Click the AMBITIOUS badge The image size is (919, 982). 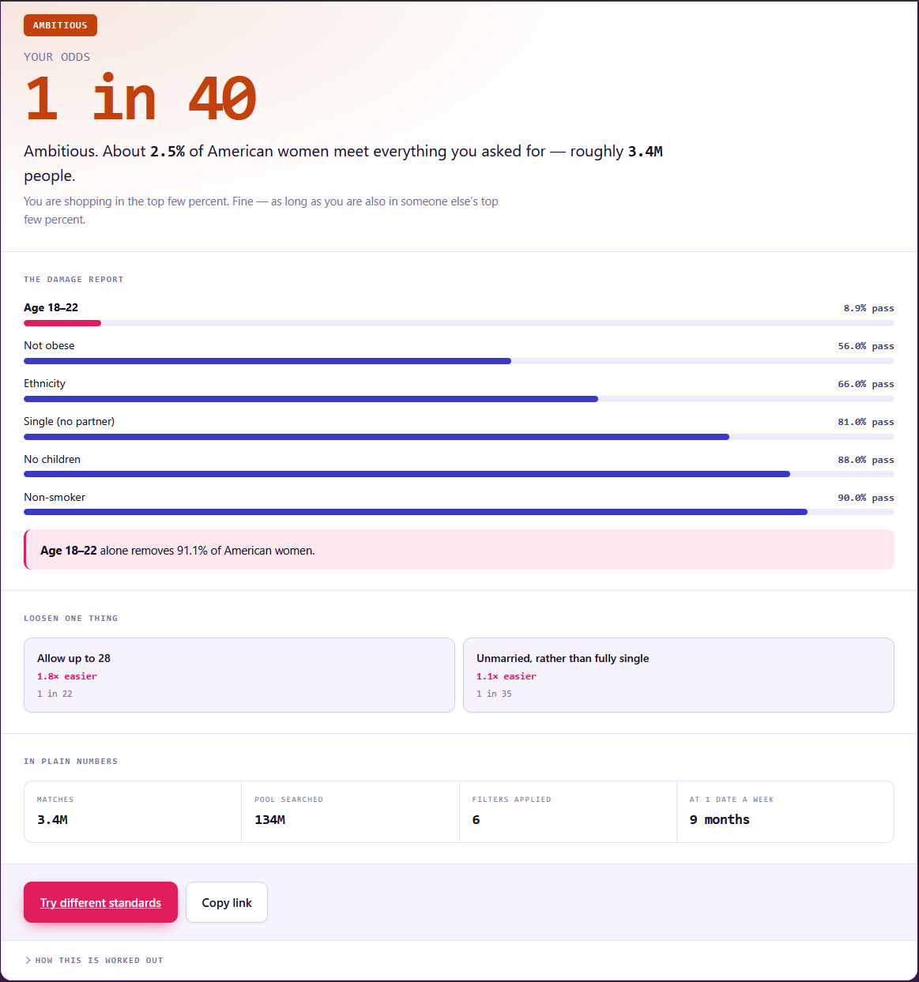60,25
